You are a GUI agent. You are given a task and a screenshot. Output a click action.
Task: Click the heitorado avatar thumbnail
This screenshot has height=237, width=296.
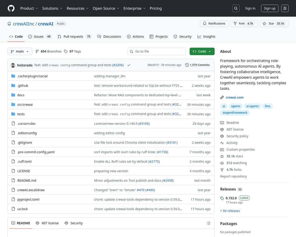point(13,65)
